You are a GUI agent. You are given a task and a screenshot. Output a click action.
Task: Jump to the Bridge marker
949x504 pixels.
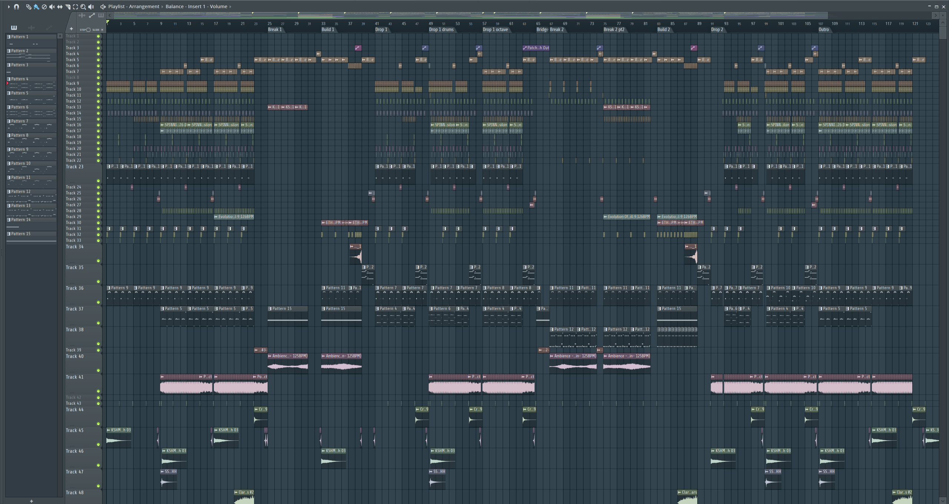[542, 30]
